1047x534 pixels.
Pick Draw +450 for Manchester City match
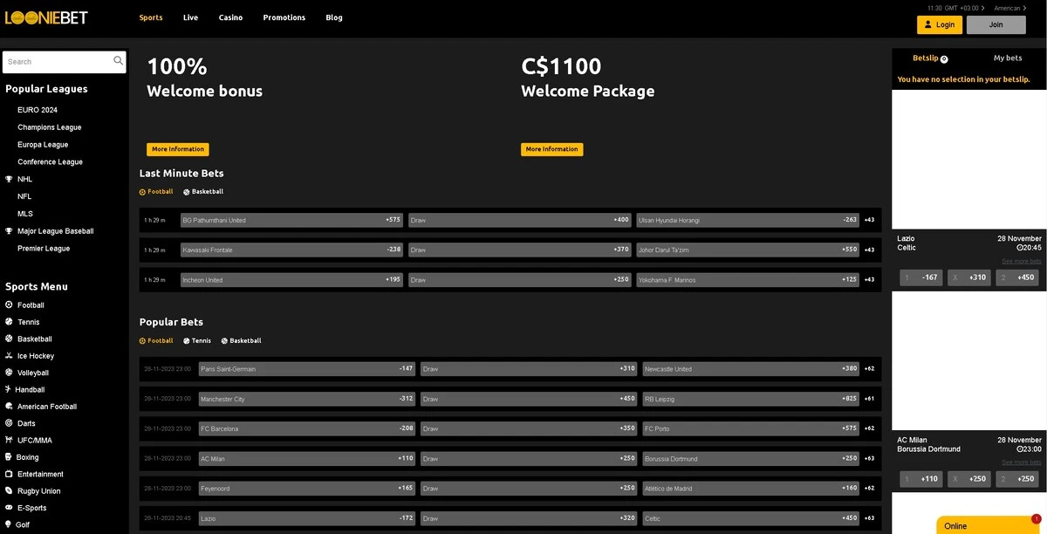529,398
